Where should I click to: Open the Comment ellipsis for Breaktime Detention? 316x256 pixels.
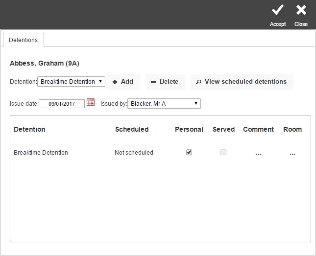pos(259,153)
